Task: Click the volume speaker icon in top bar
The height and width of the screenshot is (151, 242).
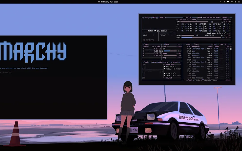Action: [x=232, y=2]
